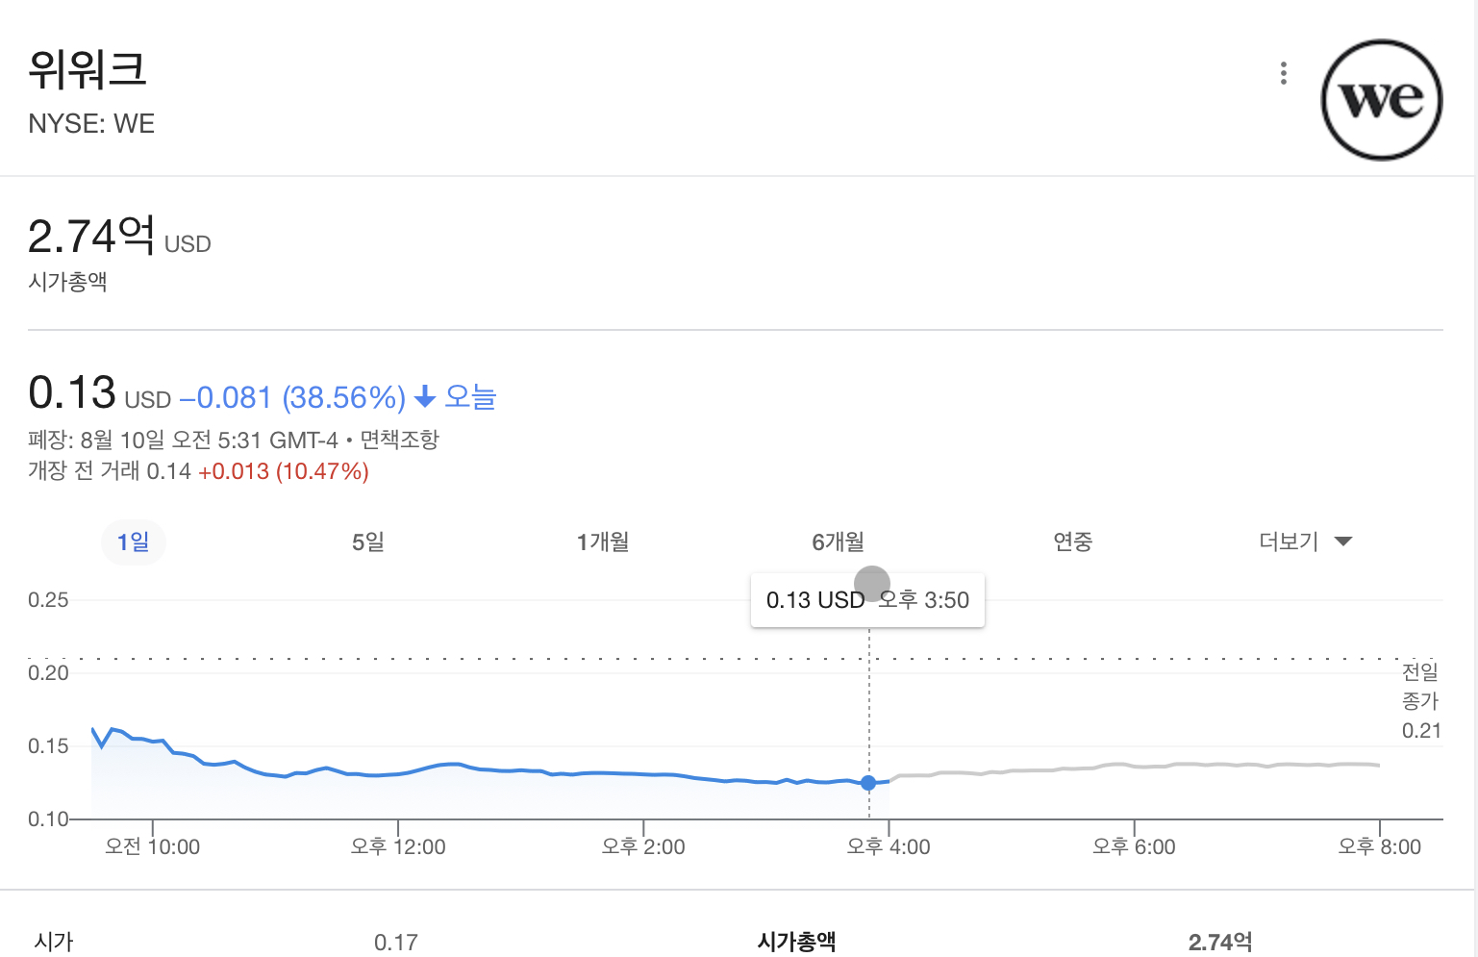This screenshot has height=957, width=1478.
Task: Click the 전일 종가 0.21 label
Action: click(x=1421, y=701)
